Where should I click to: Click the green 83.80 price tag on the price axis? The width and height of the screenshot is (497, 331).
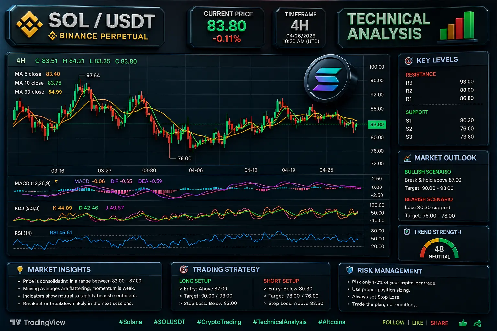pyautogui.click(x=377, y=124)
